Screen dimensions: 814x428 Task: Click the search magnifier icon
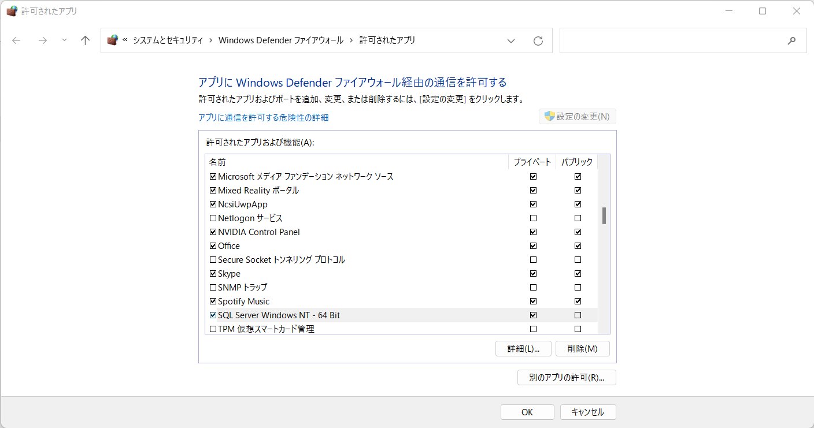(791, 40)
